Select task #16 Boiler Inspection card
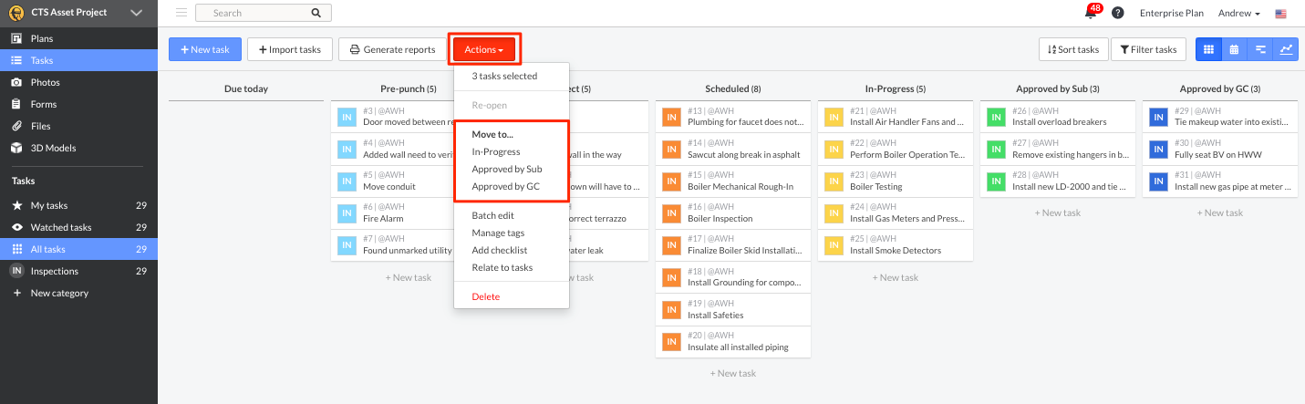This screenshot has height=404, width=1305. pyautogui.click(x=732, y=213)
